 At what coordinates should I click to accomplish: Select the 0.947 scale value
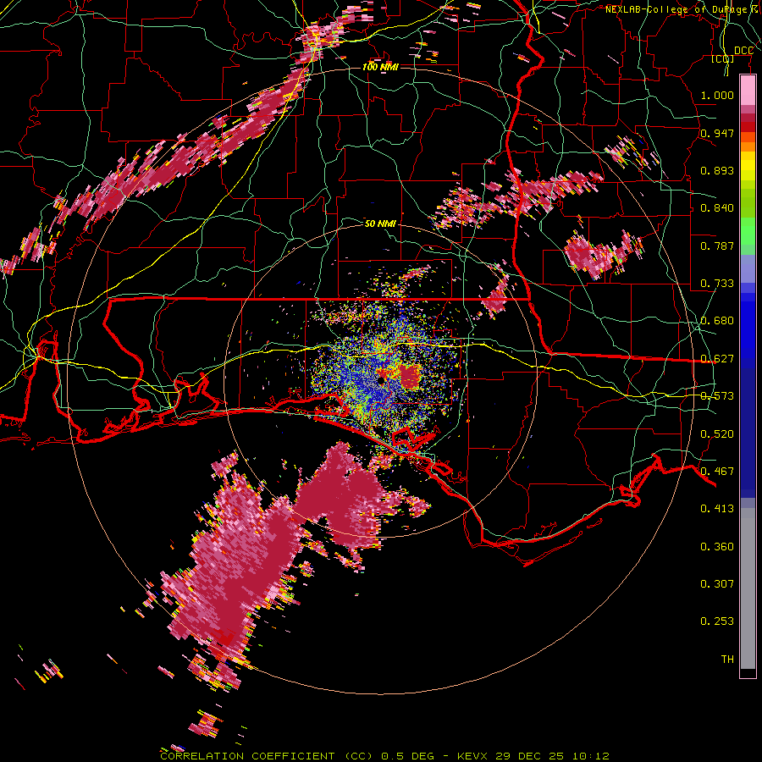717,133
